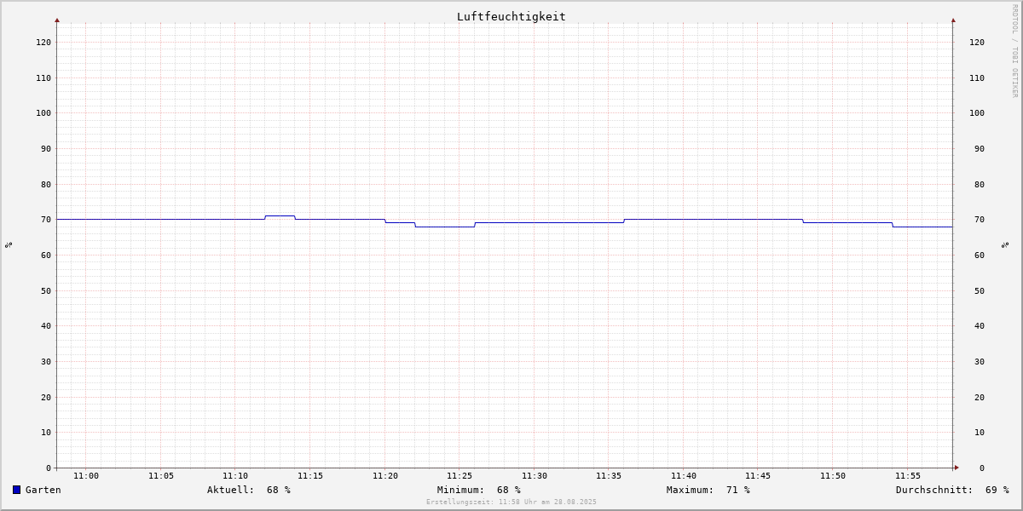
Task: Click the 60 label on right axis
Action: click(x=980, y=255)
